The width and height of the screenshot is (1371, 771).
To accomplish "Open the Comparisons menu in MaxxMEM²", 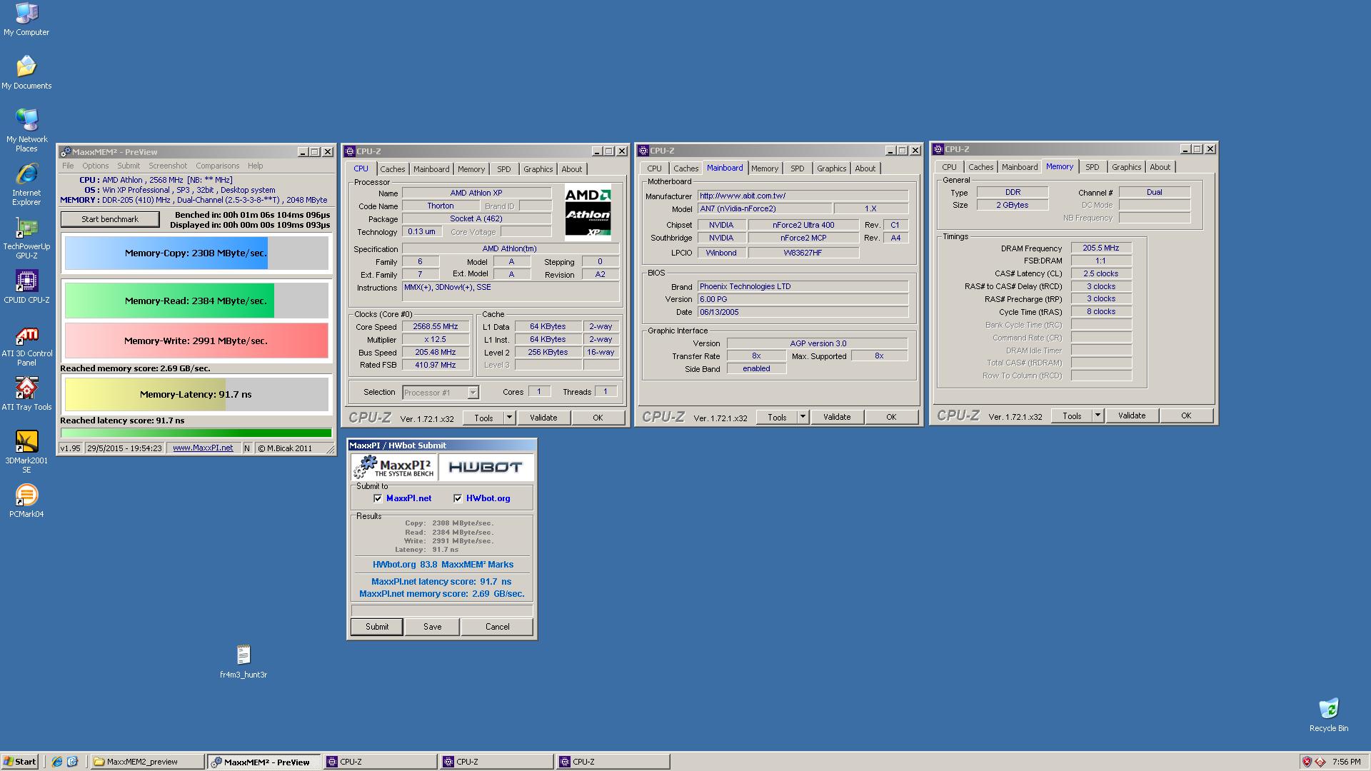I will click(x=218, y=166).
